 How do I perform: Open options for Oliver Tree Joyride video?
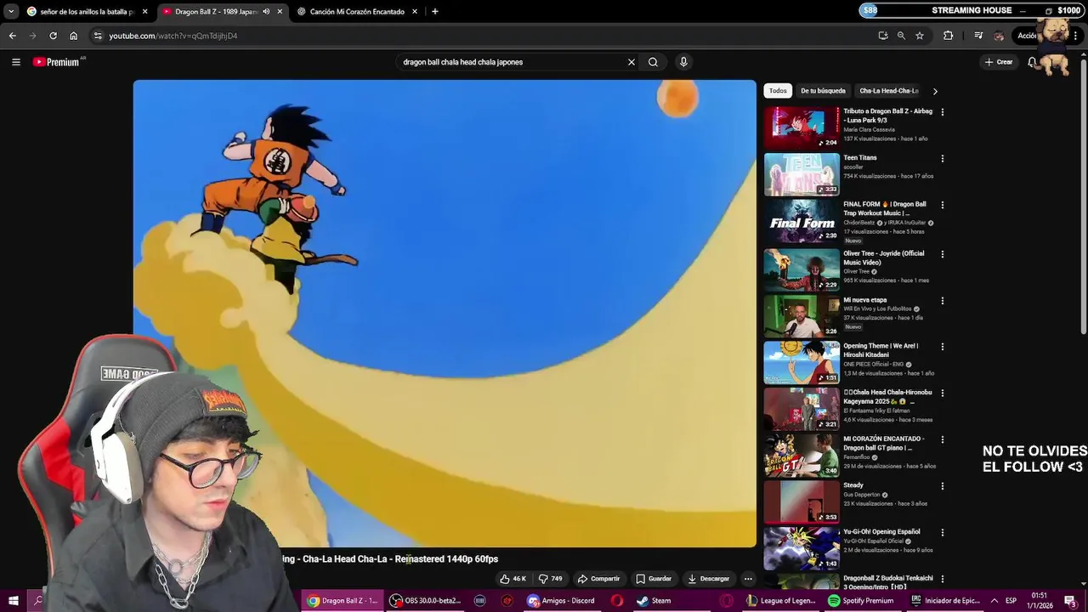[942, 254]
